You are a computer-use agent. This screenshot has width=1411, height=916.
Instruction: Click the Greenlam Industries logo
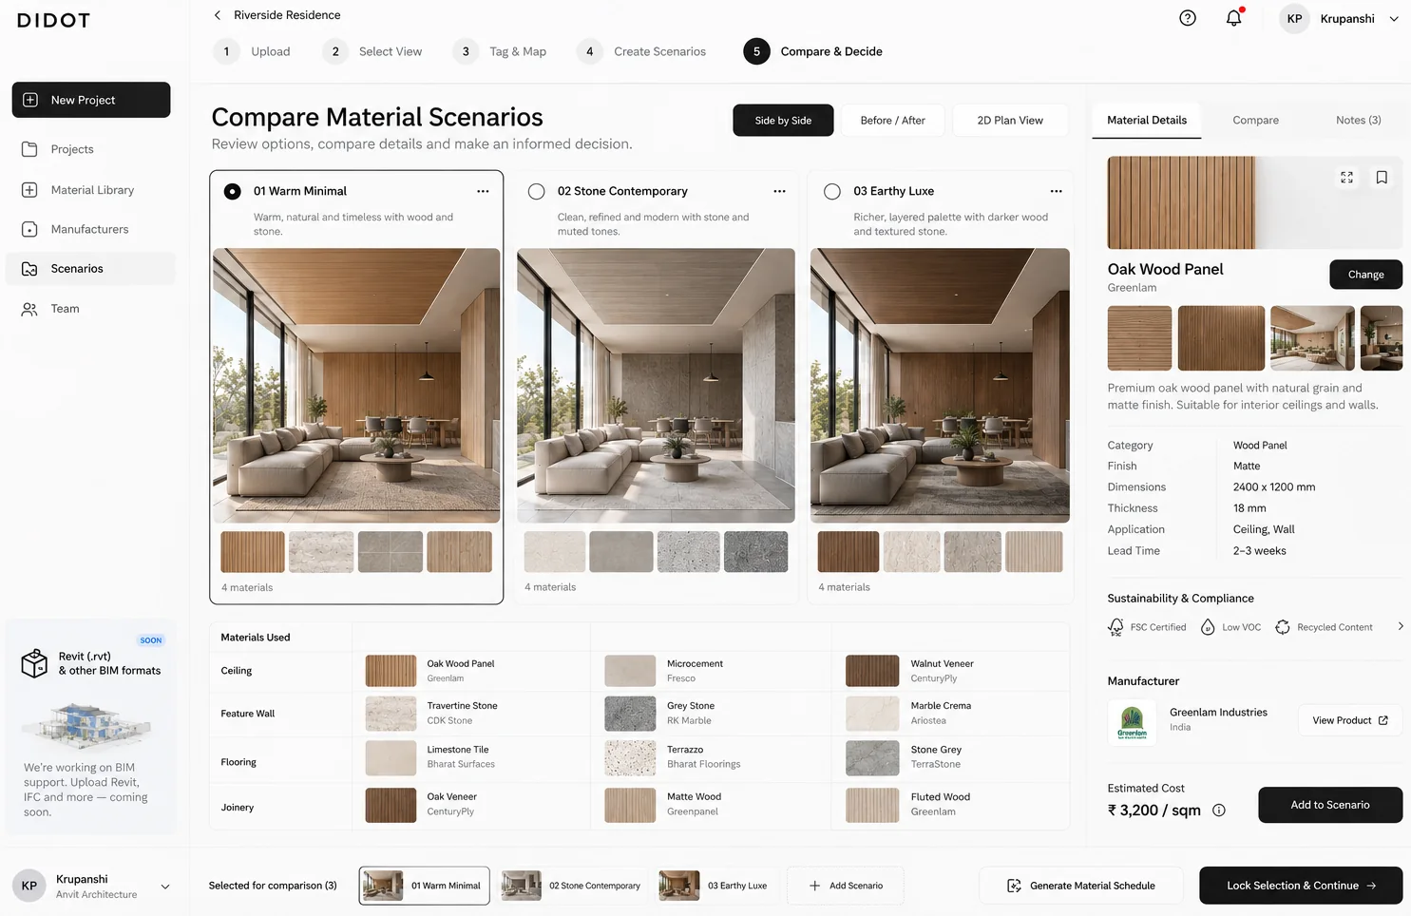(x=1132, y=723)
